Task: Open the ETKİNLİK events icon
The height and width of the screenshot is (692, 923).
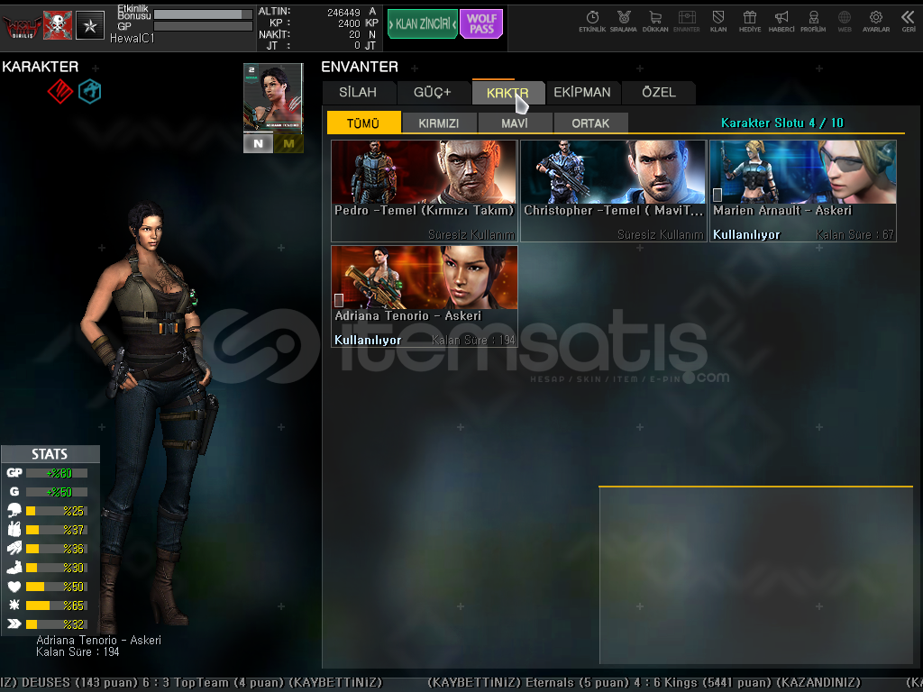Action: click(x=592, y=22)
